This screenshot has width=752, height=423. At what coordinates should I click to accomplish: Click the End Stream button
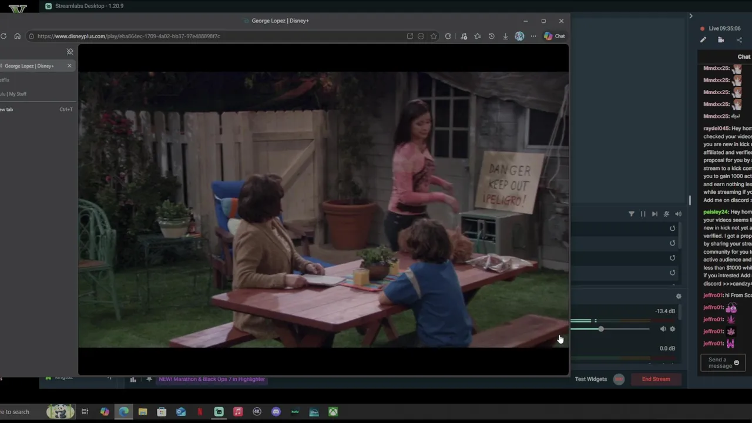656,379
